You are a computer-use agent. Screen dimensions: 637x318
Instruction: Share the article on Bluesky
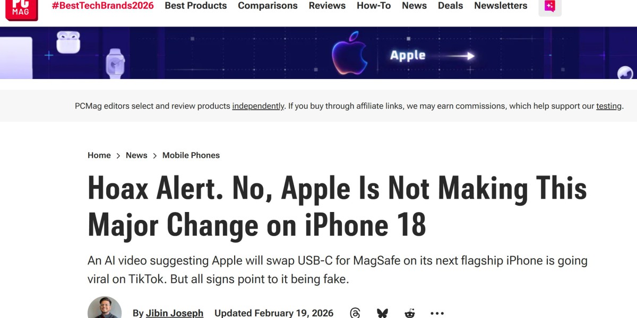tap(382, 313)
